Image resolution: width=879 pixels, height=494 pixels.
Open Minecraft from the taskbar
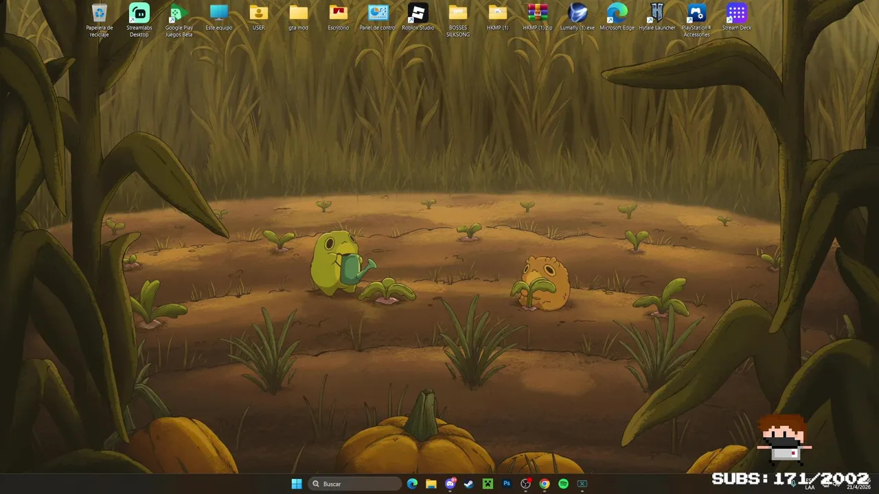coord(488,484)
